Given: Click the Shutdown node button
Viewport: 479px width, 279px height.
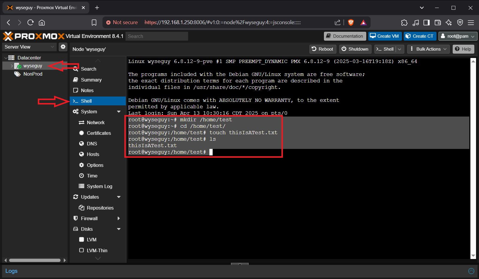Looking at the screenshot, I should point(355,49).
